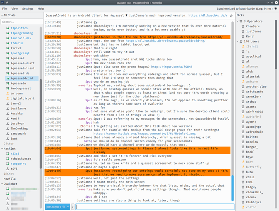Click the janne2 user query icon
Viewport: 279px width, 211px height.
tap(8, 103)
